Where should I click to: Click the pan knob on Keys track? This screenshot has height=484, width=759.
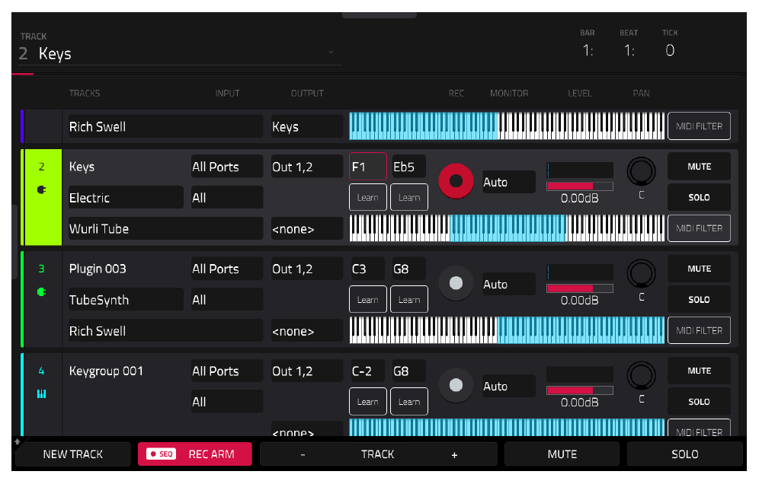[x=641, y=171]
